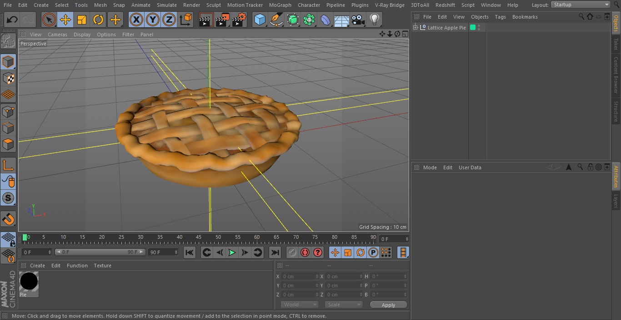
Task: Switch to Texture mode checkered cube
Action: [8, 79]
